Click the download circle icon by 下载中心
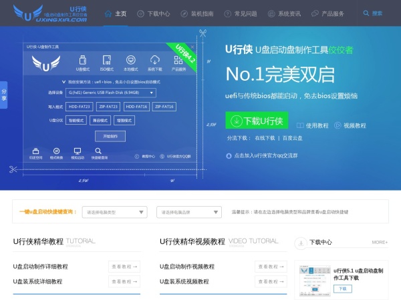The height and width of the screenshot is (300, 401). tap(301, 243)
